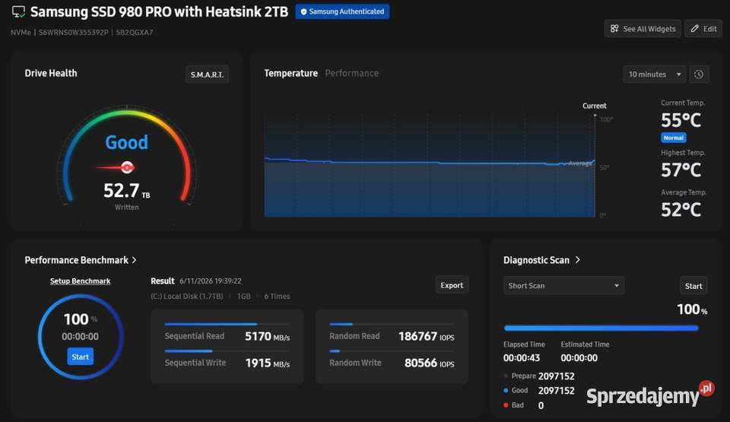
Task: Click the diagnostic scan progress bar
Action: [601, 328]
